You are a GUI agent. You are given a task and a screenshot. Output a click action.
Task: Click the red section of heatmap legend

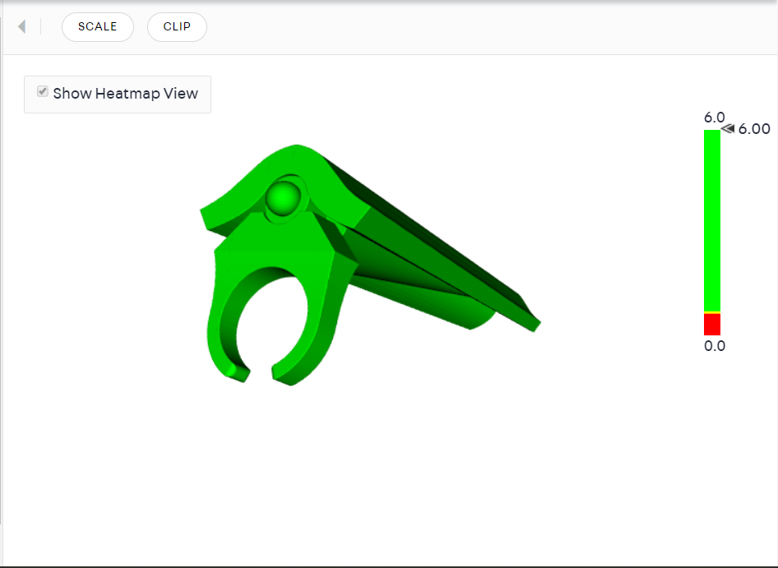tap(712, 325)
